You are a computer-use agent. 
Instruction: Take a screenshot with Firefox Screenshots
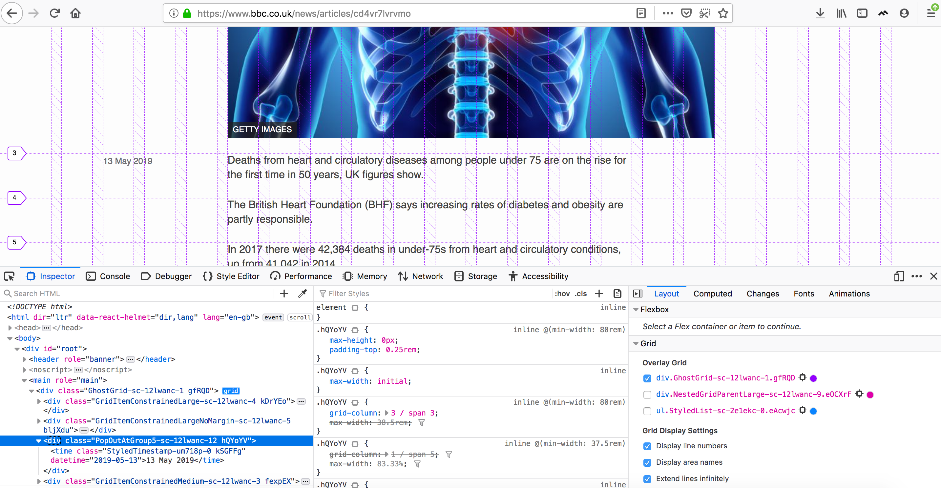pos(705,13)
